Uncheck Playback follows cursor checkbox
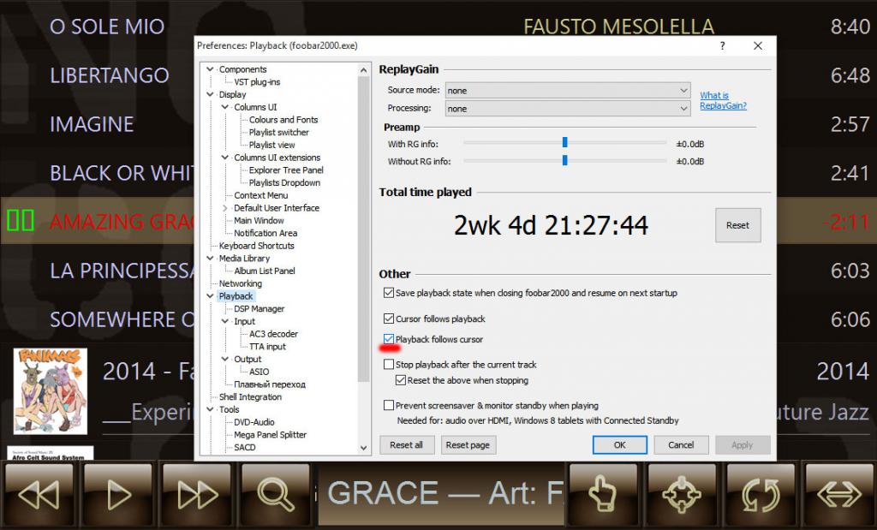Viewport: 877px width, 530px height. tap(390, 340)
